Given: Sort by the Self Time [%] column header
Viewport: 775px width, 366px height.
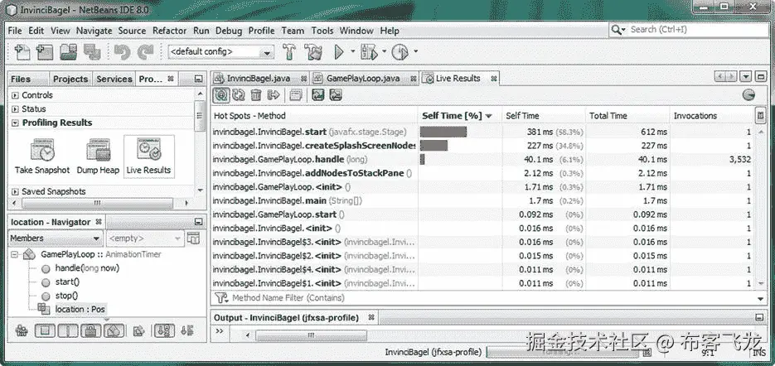Looking at the screenshot, I should click(460, 116).
